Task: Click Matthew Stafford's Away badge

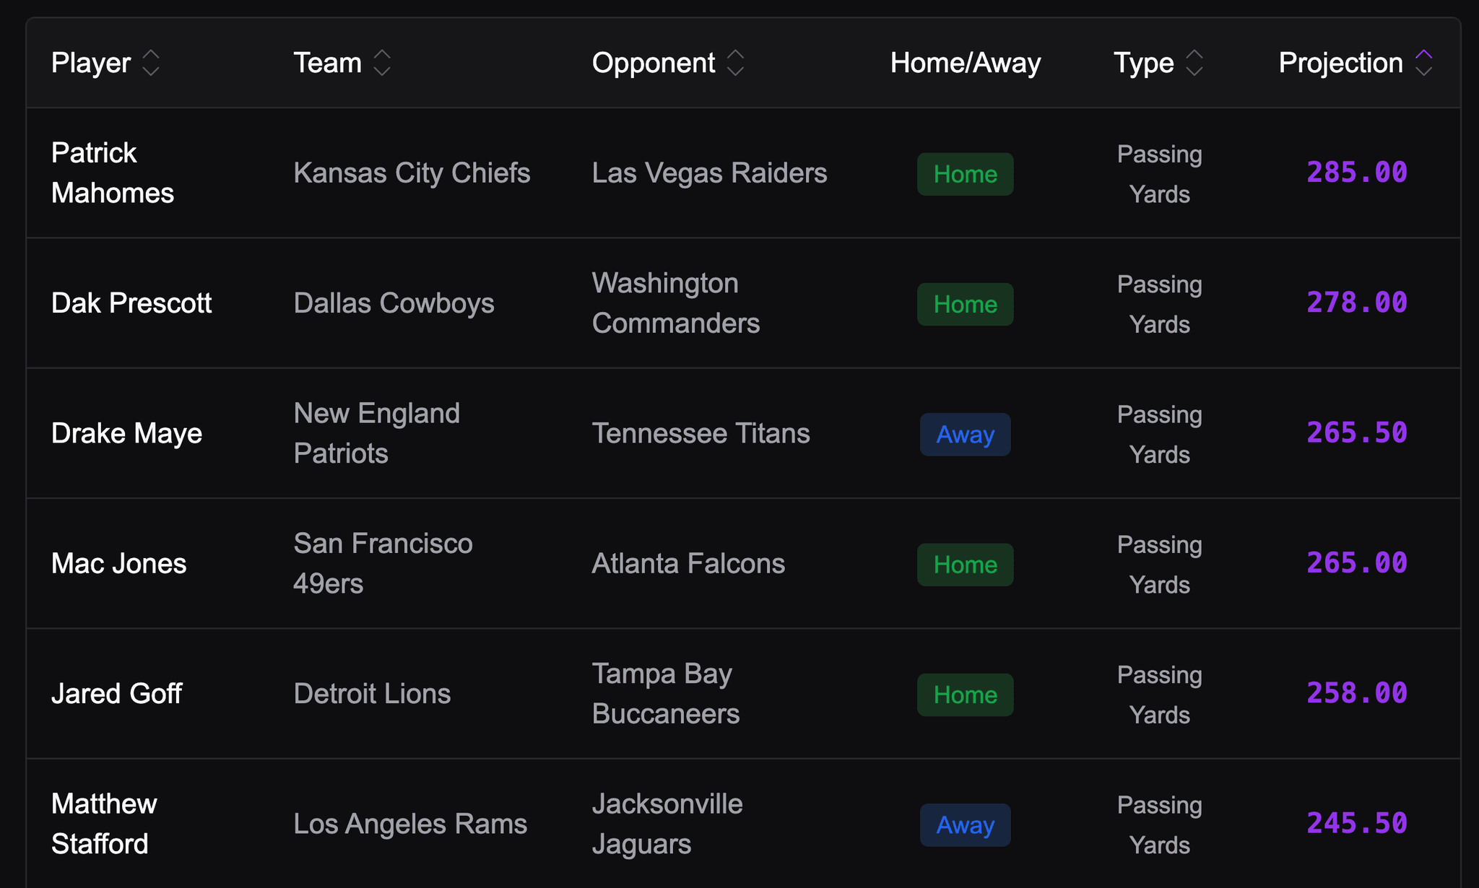Action: click(965, 824)
